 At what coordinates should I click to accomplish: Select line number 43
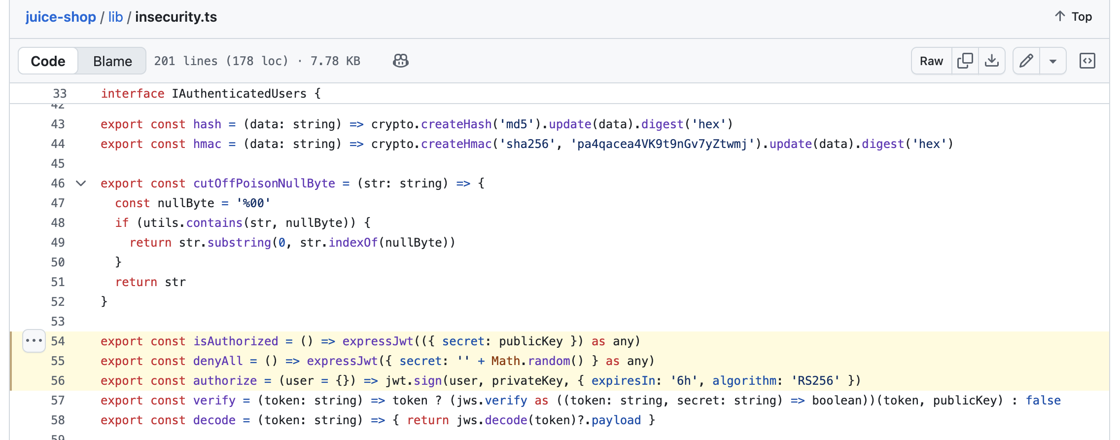pos(58,124)
